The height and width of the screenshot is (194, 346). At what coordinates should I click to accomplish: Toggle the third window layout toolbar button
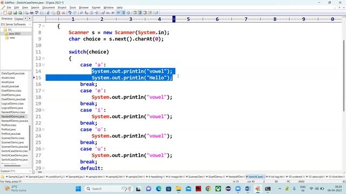145,13
